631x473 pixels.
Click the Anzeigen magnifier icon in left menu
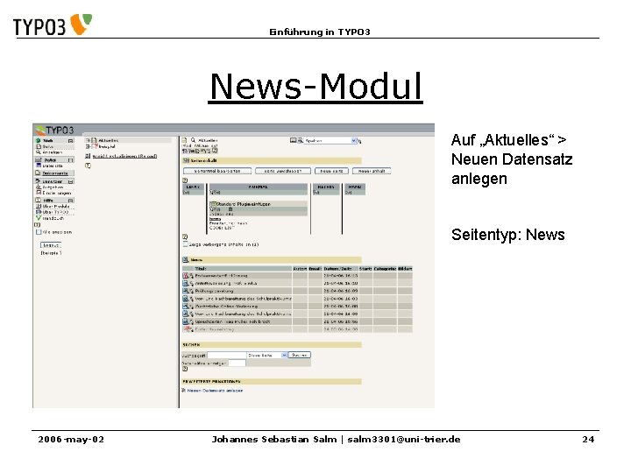point(39,152)
